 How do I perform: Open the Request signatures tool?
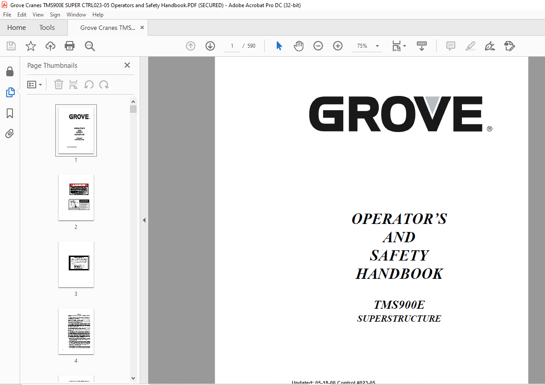(510, 46)
